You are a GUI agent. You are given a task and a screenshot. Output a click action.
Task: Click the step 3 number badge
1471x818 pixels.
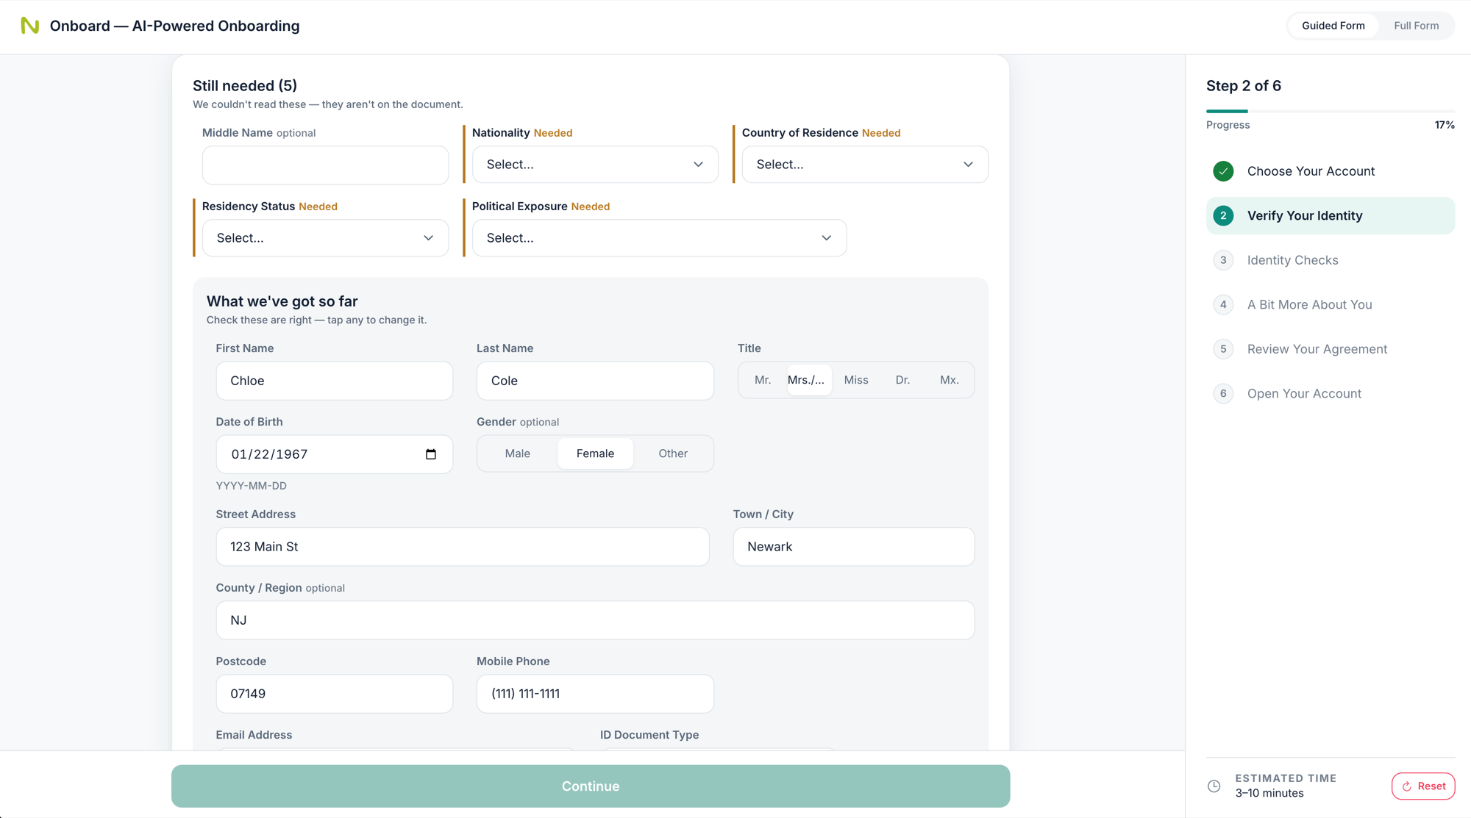[x=1223, y=260]
